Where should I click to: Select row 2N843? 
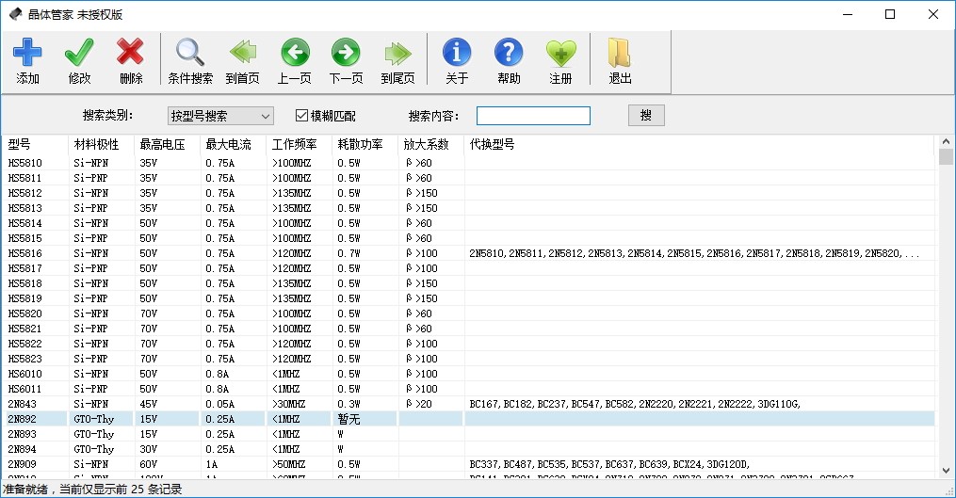pos(468,404)
